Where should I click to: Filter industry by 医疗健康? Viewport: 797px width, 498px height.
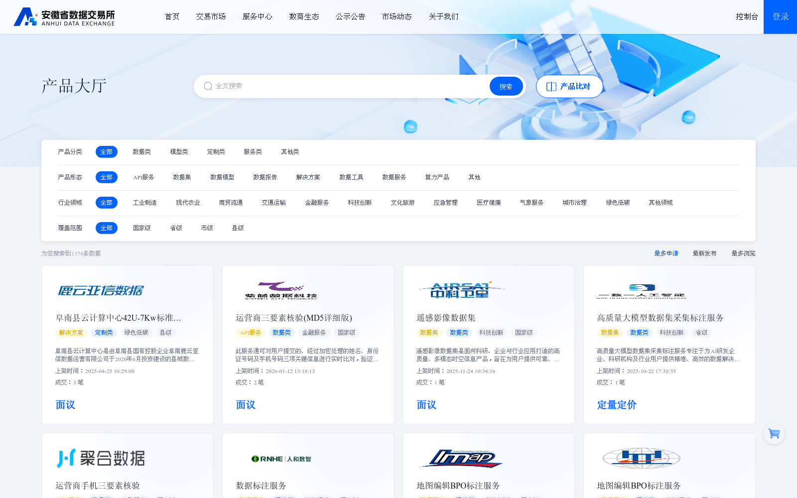tap(489, 203)
